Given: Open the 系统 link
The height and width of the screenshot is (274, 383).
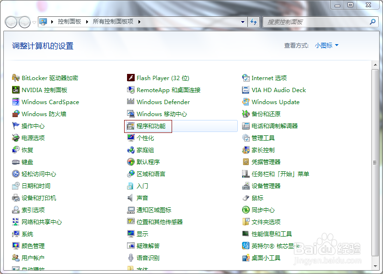Looking at the screenshot, I should tap(27, 234).
